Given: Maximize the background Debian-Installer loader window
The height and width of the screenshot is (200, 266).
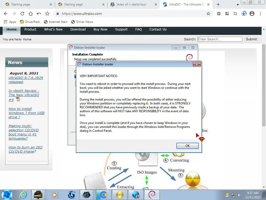Looking at the screenshot, I should pos(184,48).
